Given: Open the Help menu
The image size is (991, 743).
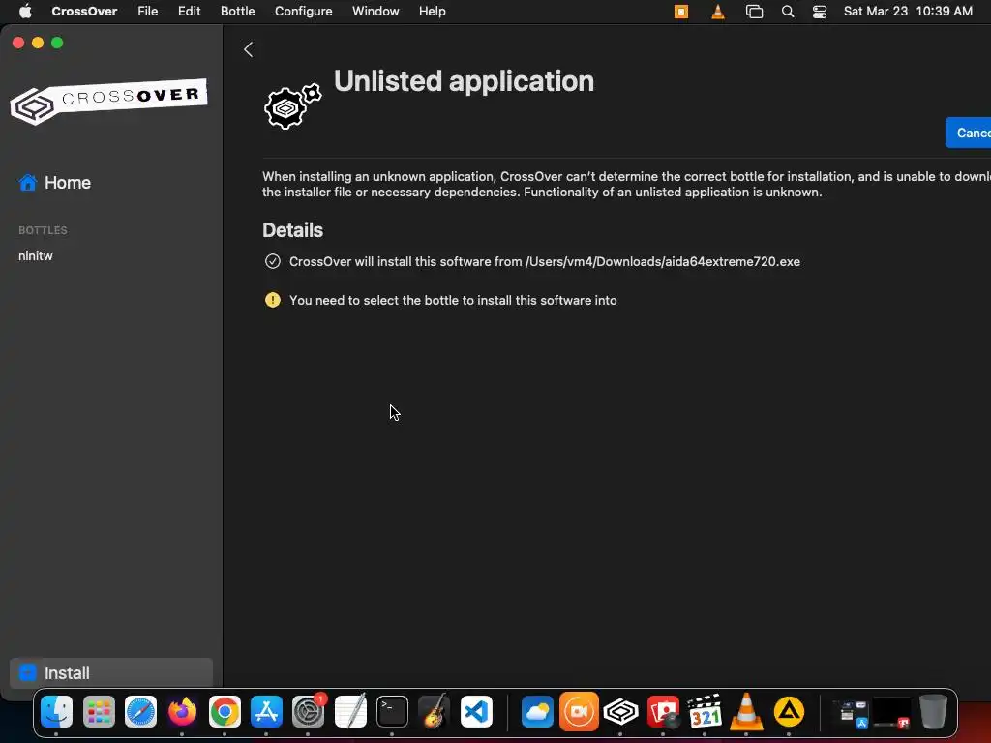Looking at the screenshot, I should point(433,12).
